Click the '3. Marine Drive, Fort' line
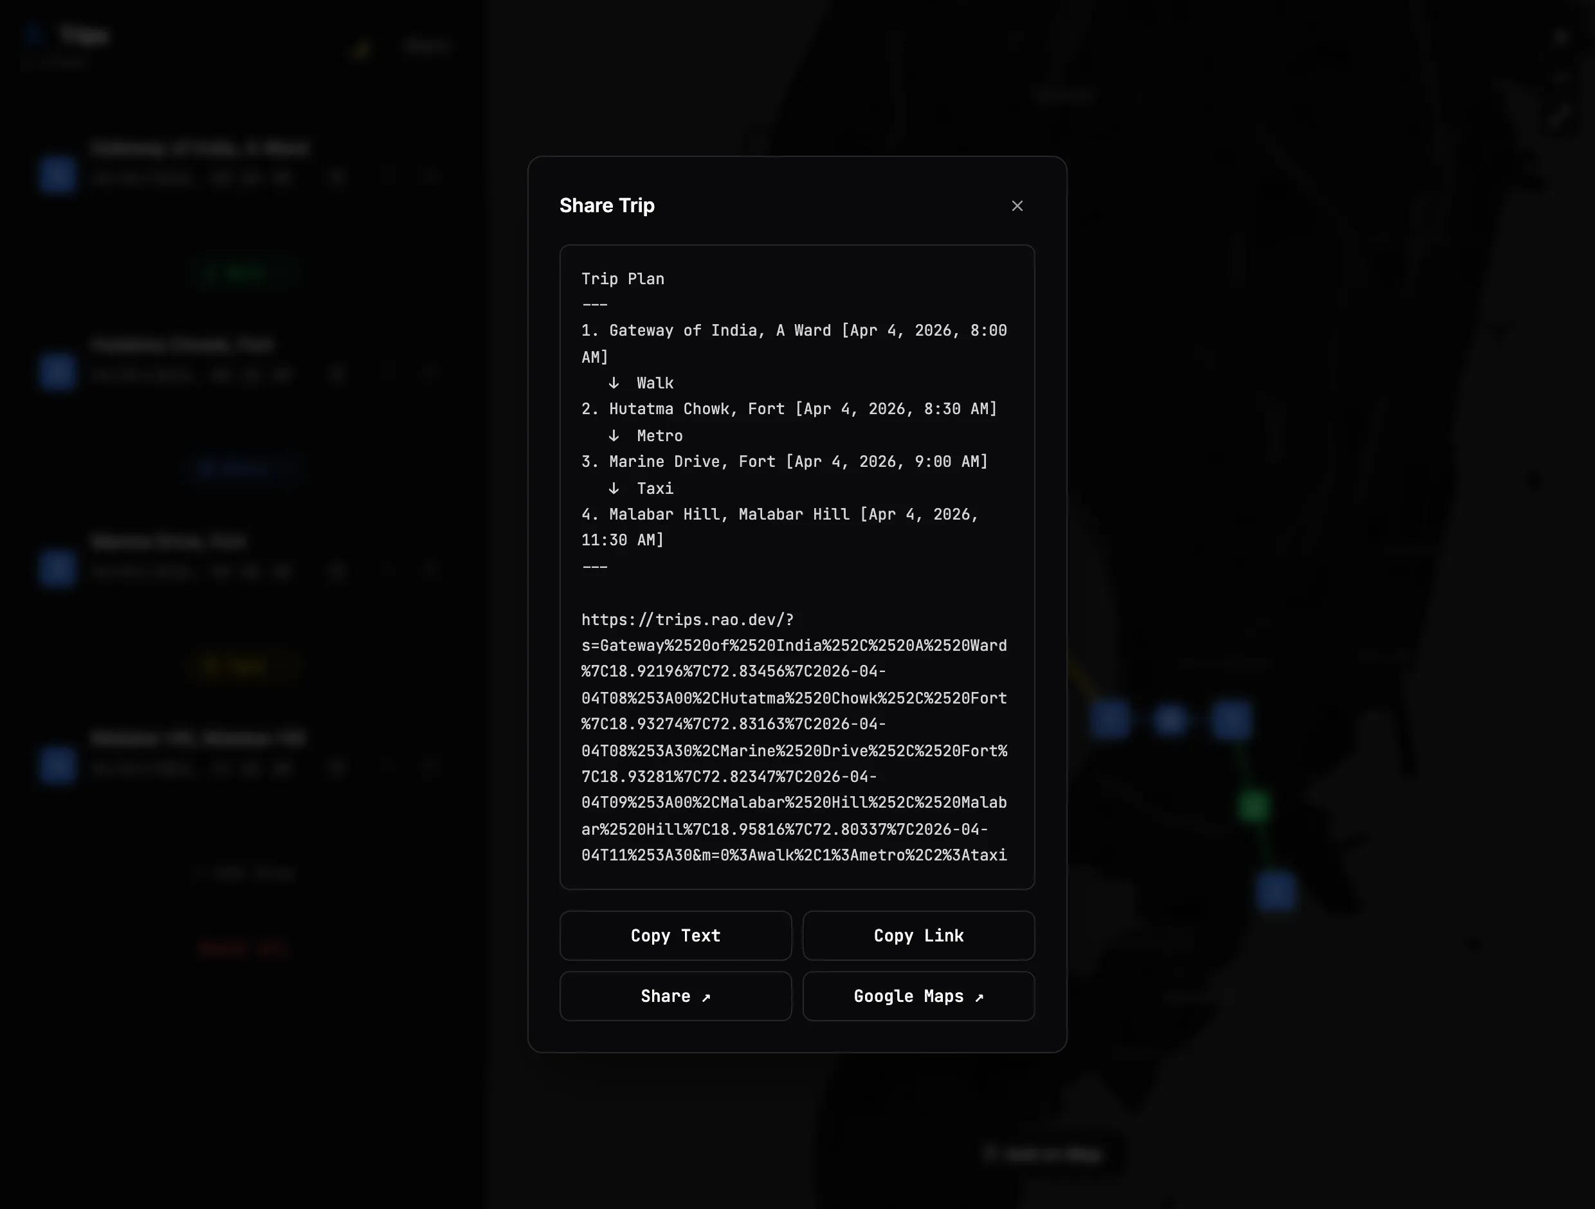1595x1209 pixels. 785,462
